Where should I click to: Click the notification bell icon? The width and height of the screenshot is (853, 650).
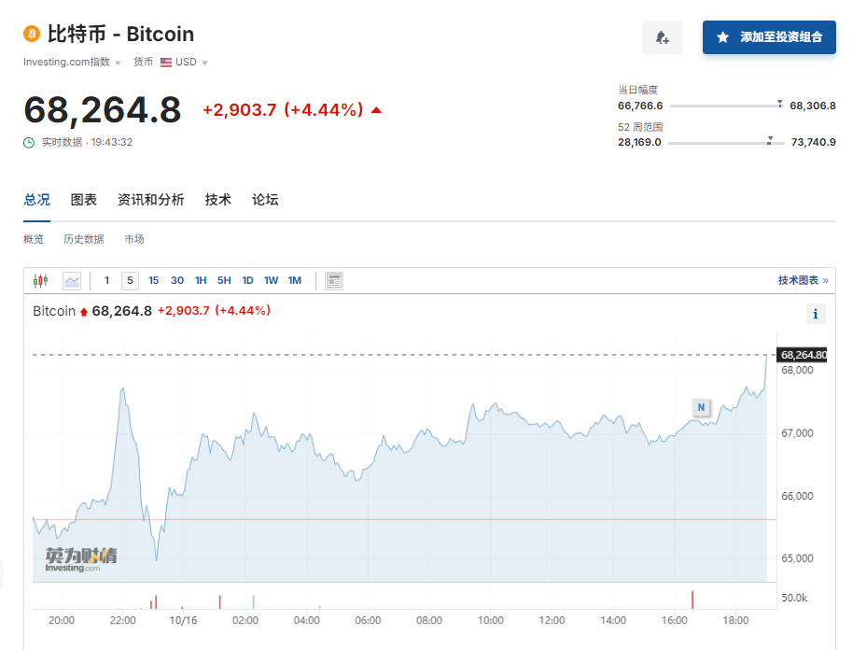point(662,37)
